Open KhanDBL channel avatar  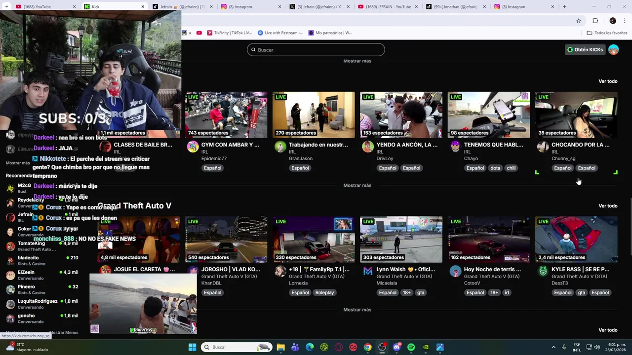tap(193, 271)
